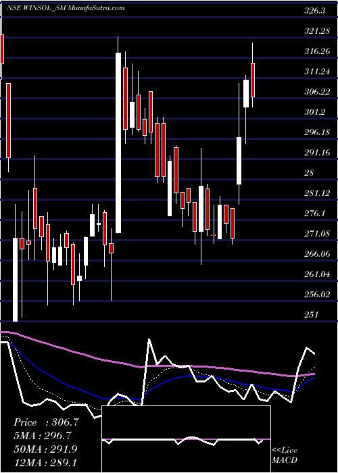Viewport: 338px width, 473px height.
Task: Click the 251 price axis label
Action: (312, 314)
